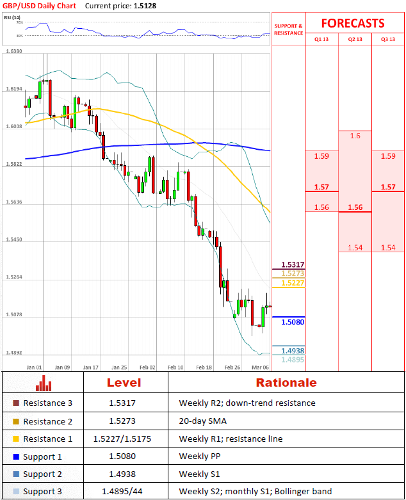This screenshot has height=500, width=406.
Task: Select the Q1 13 forecast column header
Action: pos(321,39)
